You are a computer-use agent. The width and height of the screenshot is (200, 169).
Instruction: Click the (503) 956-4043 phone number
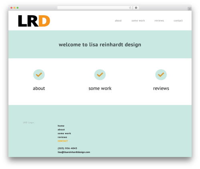[67, 148]
